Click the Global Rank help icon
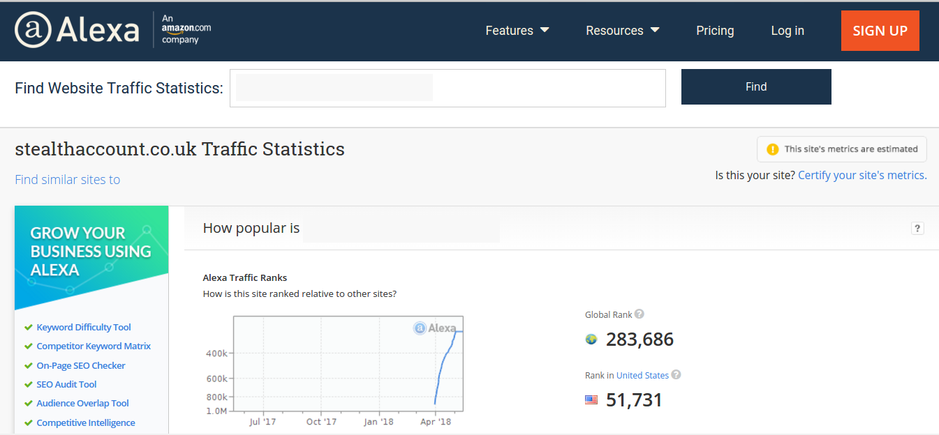Screen dimensions: 939x435 point(639,314)
